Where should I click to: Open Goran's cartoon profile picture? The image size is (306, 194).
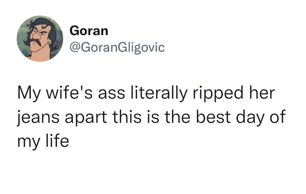pos(40,39)
